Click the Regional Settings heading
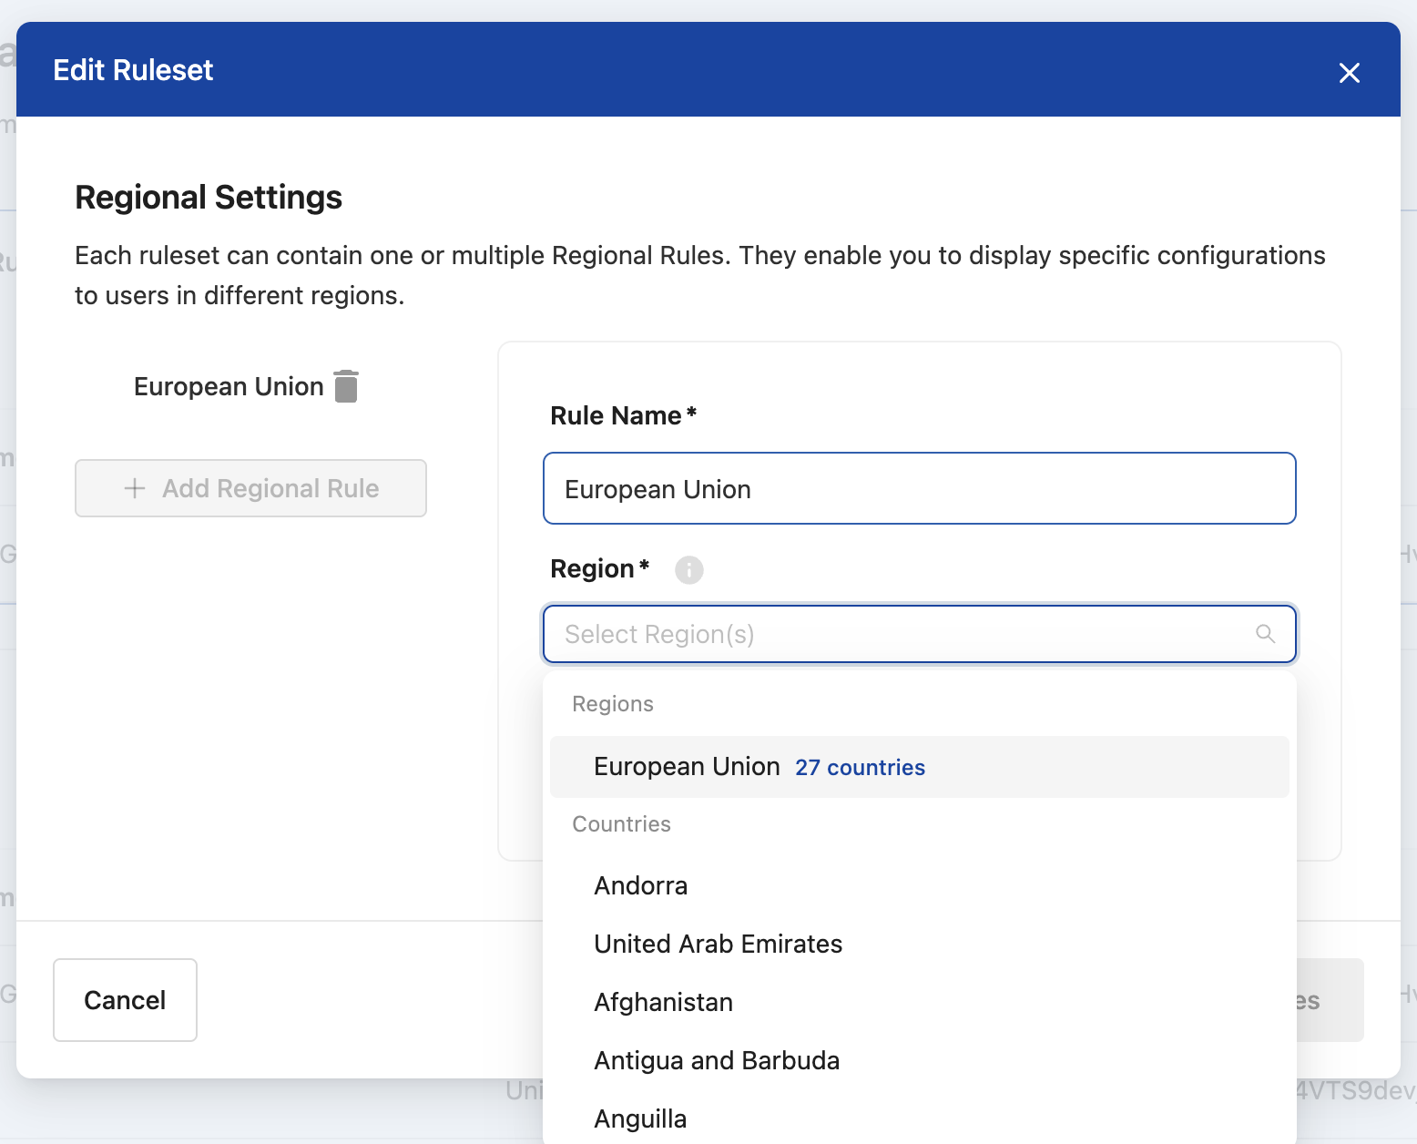 (x=209, y=197)
